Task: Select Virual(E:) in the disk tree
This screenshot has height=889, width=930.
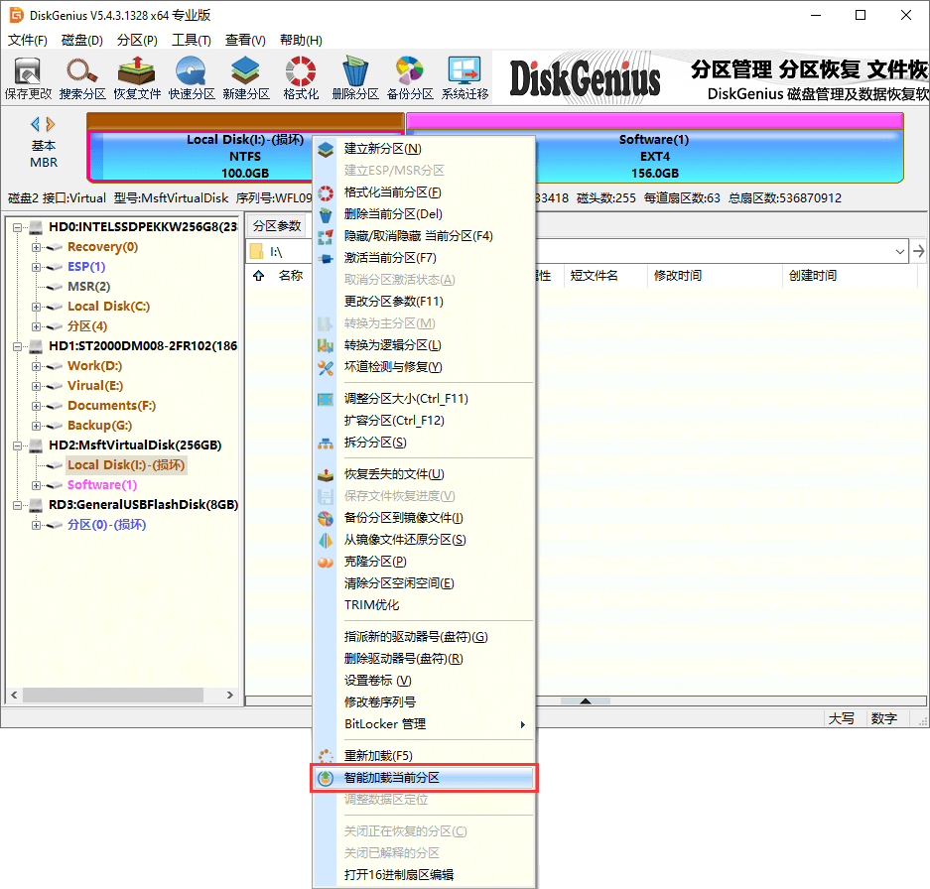Action: [x=95, y=386]
